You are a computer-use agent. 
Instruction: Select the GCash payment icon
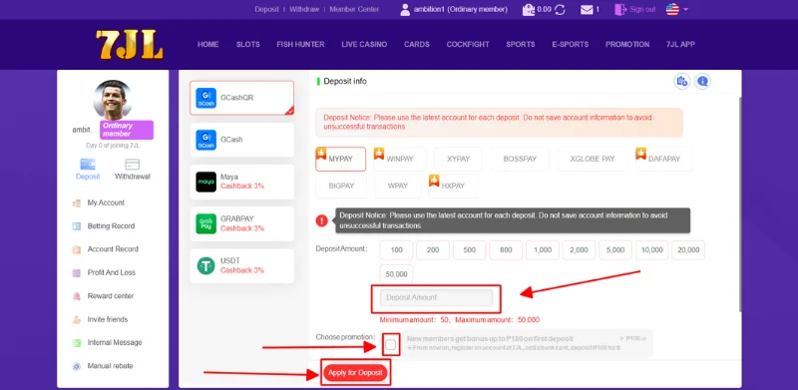(x=206, y=140)
